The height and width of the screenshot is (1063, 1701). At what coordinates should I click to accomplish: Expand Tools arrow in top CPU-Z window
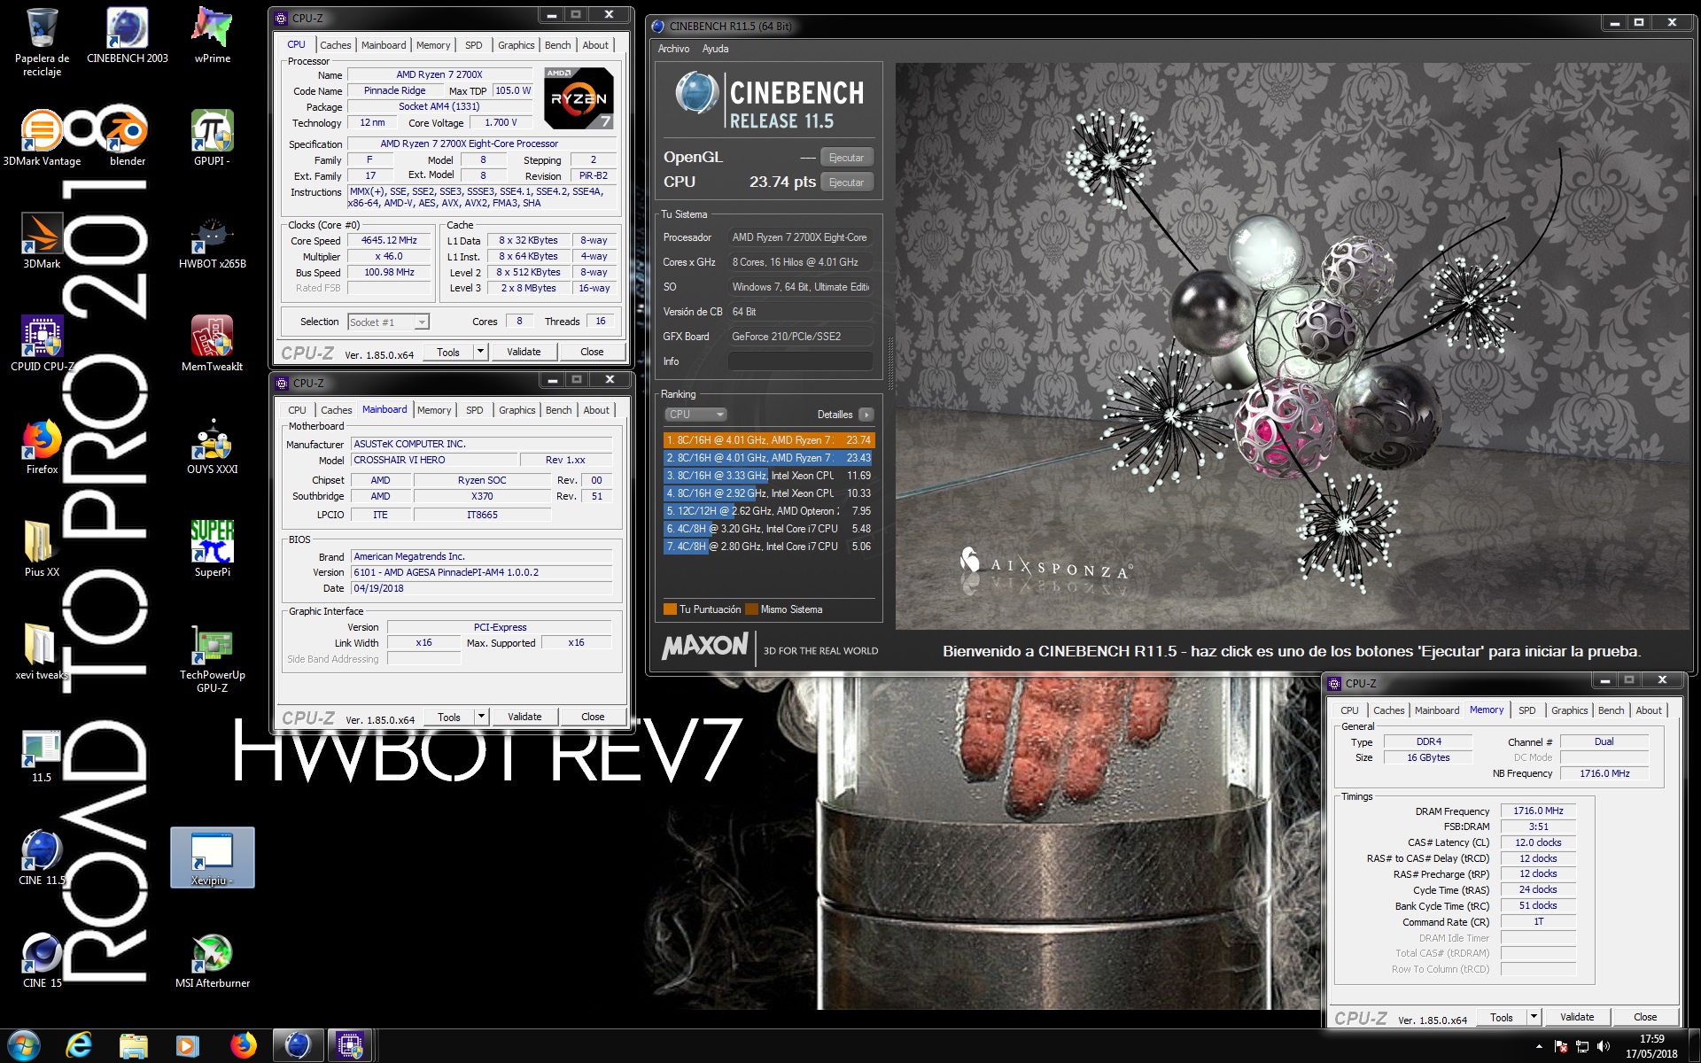[480, 352]
